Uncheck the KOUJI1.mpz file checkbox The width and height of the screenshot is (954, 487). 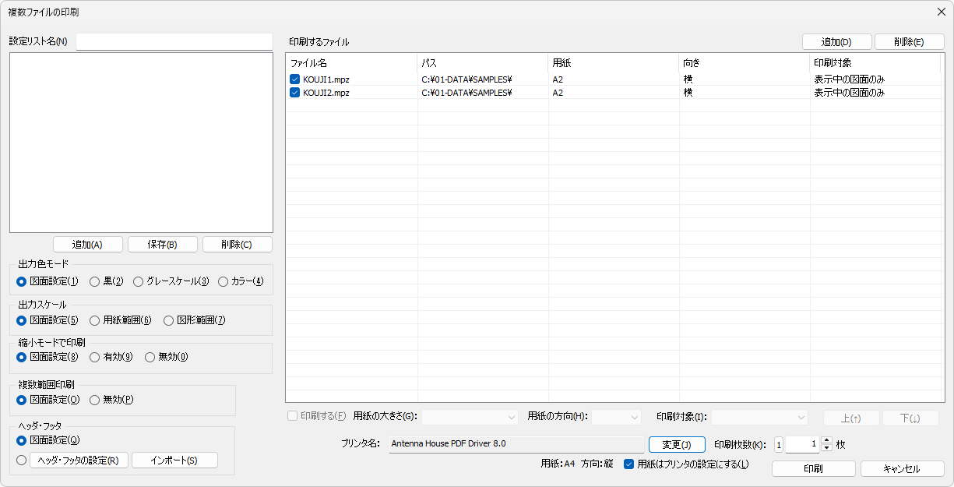[295, 79]
